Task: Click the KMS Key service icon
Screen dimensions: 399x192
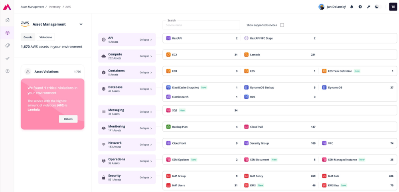Action: [324, 185]
